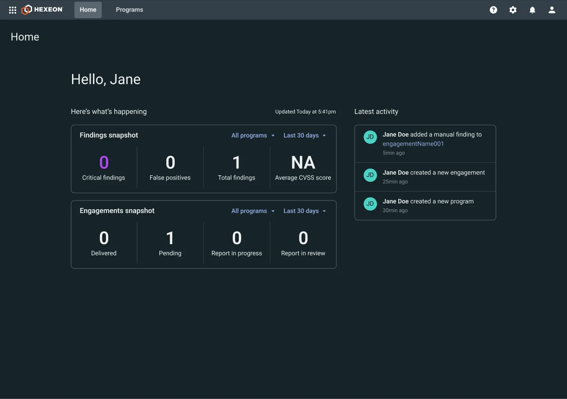Viewport: 567px width, 399px height.
Task: Open the engagementName001 link
Action: pos(413,144)
